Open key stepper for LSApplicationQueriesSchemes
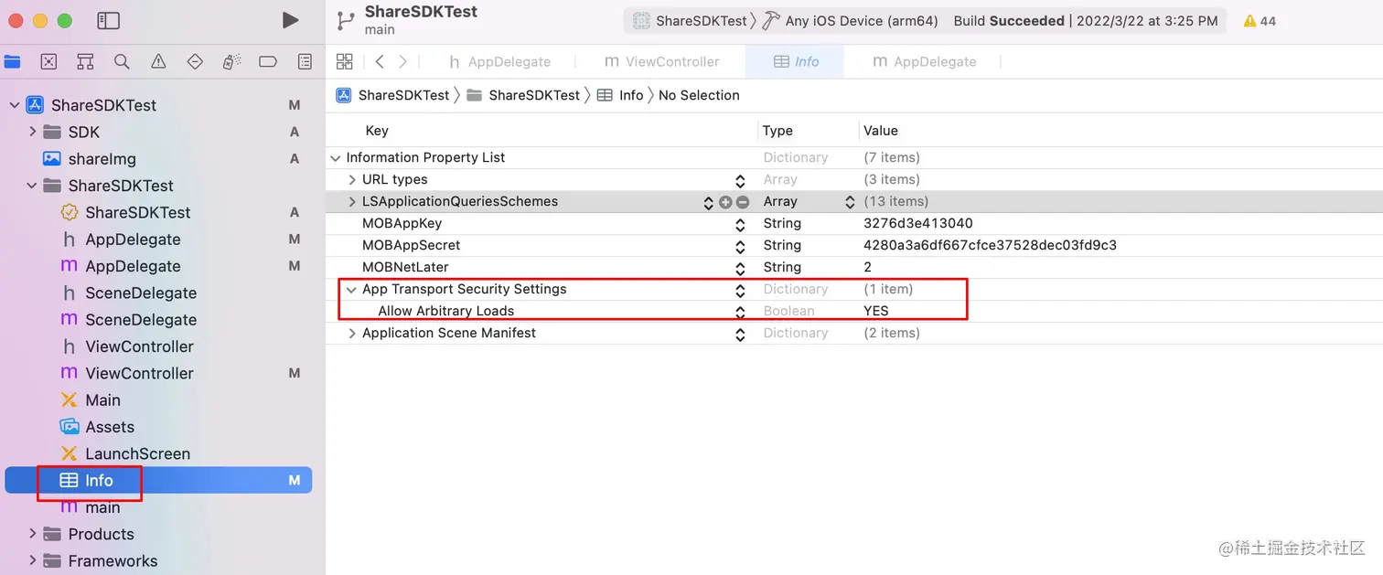 (x=708, y=202)
